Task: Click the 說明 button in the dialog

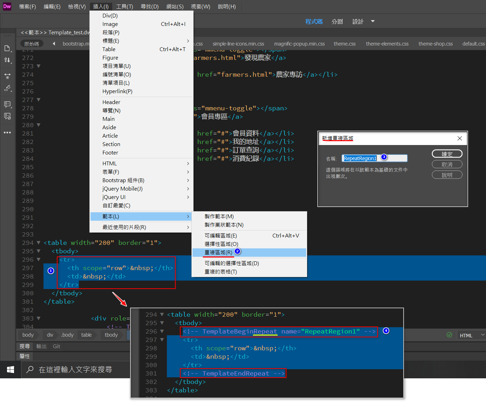Action: [x=447, y=174]
